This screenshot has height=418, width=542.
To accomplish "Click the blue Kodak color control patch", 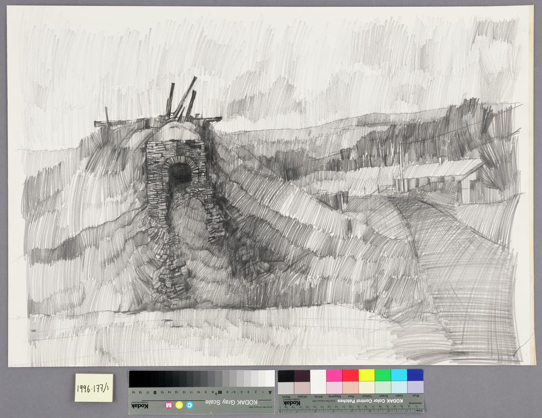I will 415,375.
